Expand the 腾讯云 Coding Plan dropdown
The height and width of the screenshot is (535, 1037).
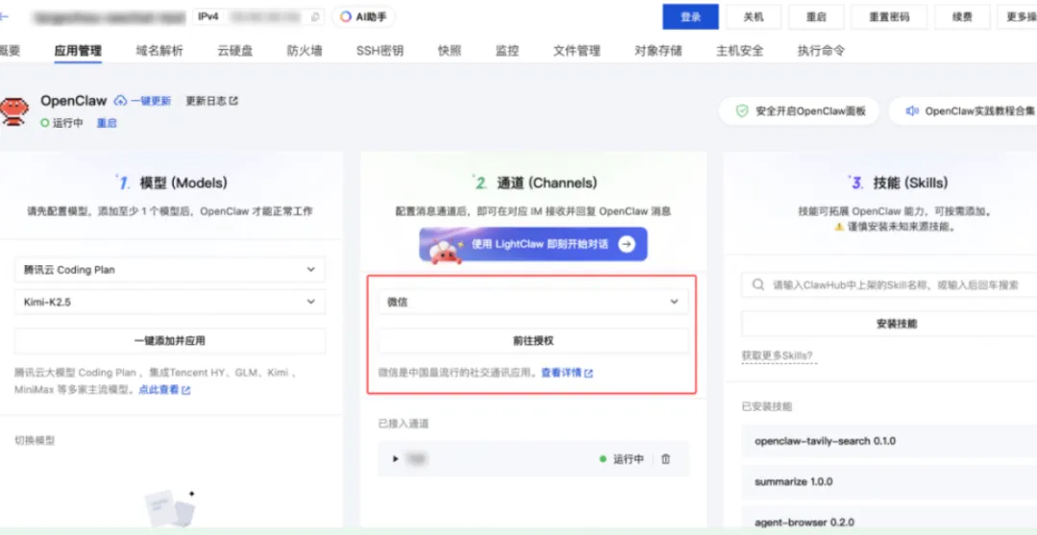click(170, 270)
